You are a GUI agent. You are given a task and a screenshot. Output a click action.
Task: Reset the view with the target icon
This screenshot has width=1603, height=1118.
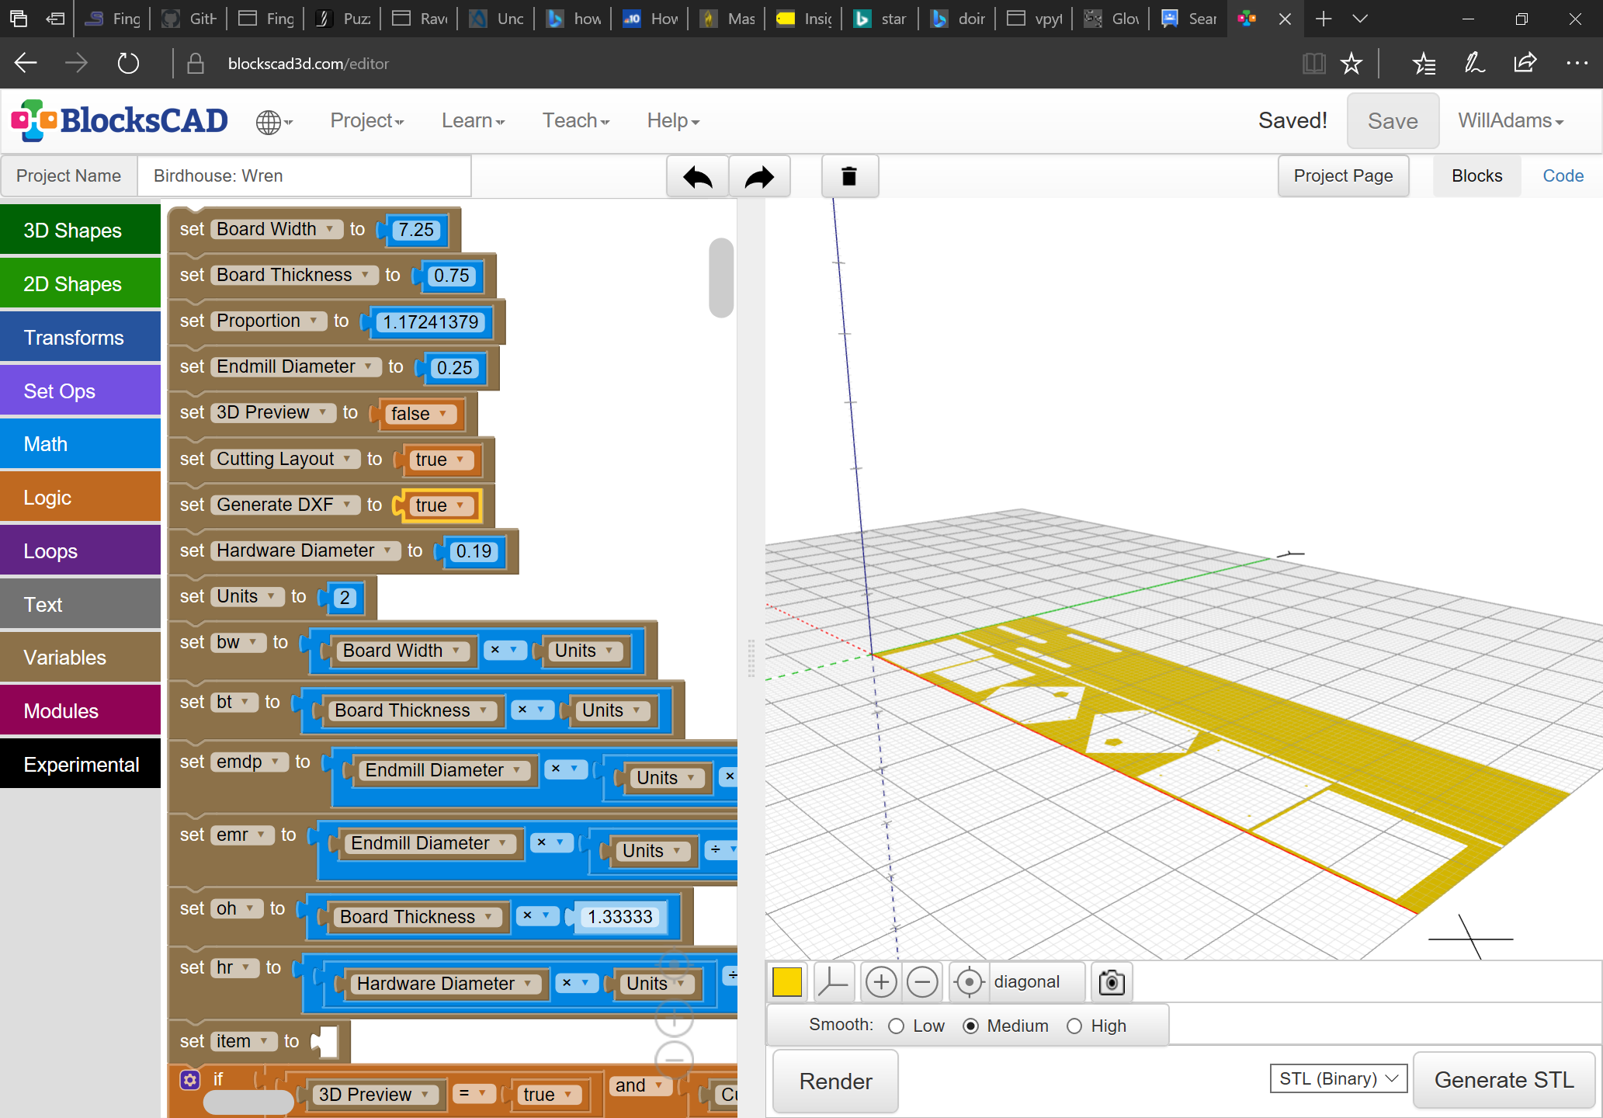pyautogui.click(x=969, y=982)
